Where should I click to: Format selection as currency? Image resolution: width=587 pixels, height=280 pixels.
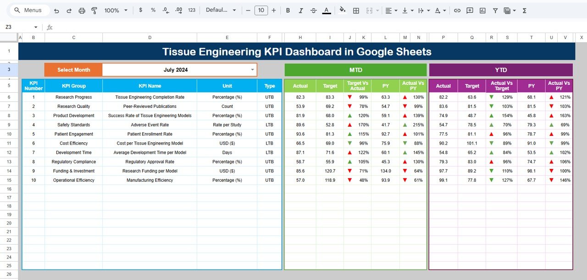(140, 10)
